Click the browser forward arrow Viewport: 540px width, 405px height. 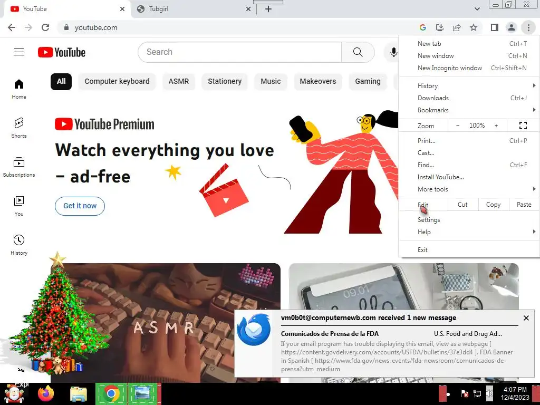click(28, 27)
